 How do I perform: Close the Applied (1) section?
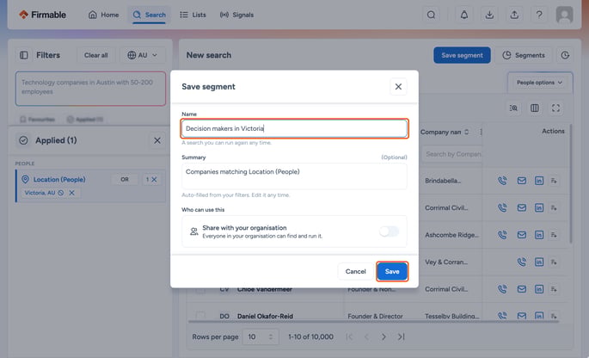tap(157, 140)
